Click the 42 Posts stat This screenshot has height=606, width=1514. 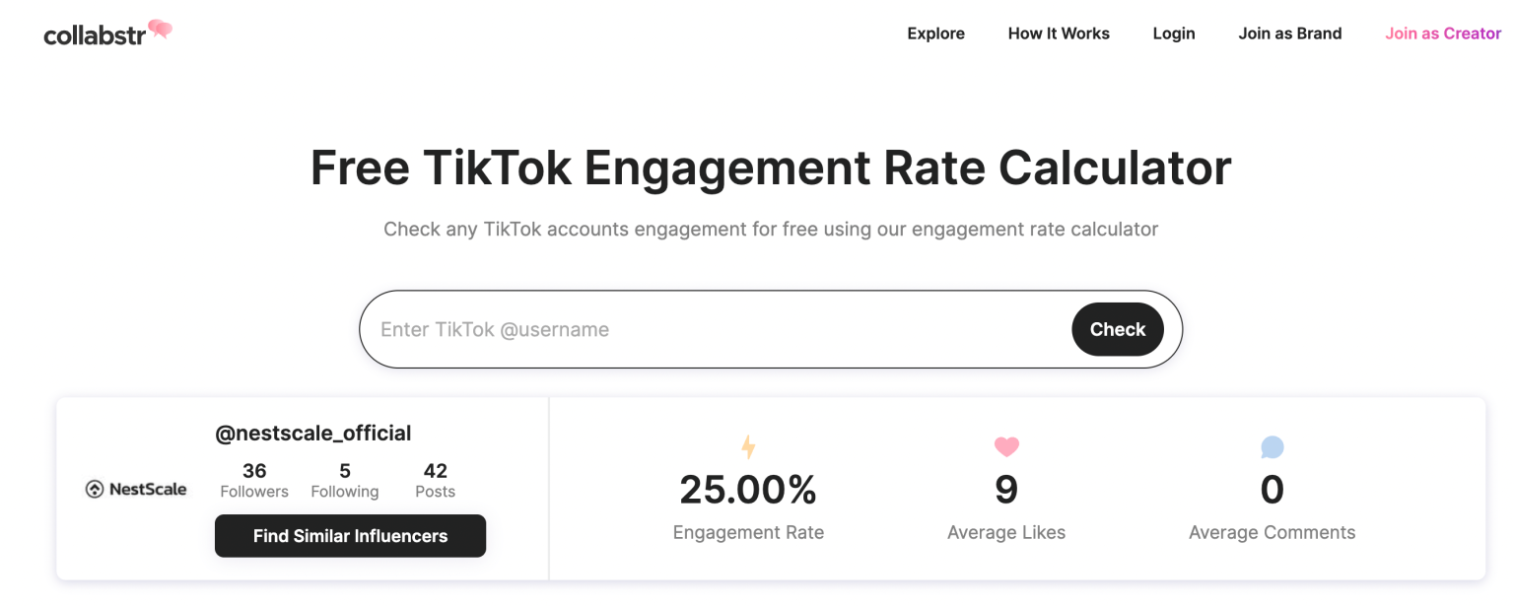(x=435, y=480)
